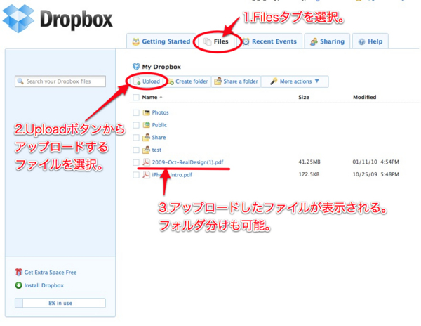Go to the Sharing tab
This screenshot has width=421, height=326.
tap(327, 41)
